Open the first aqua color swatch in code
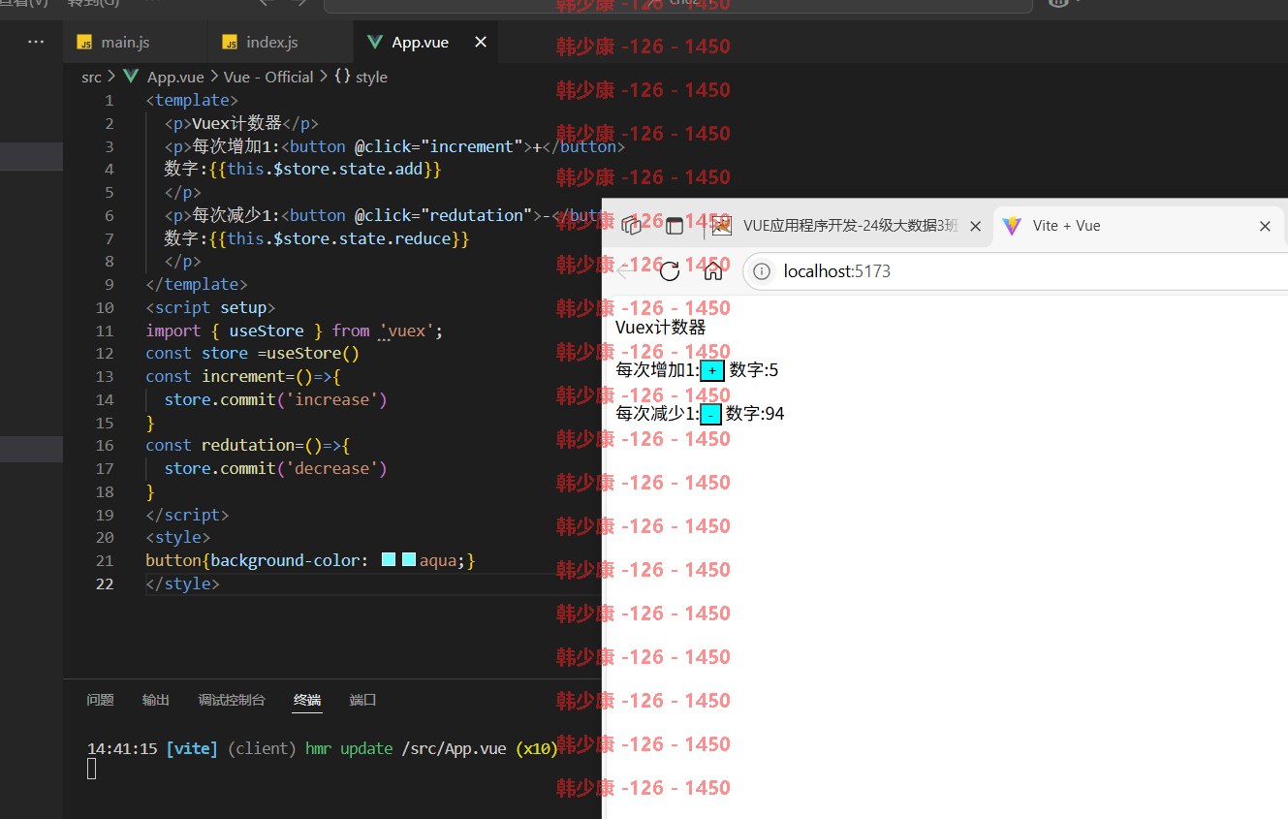 [389, 559]
